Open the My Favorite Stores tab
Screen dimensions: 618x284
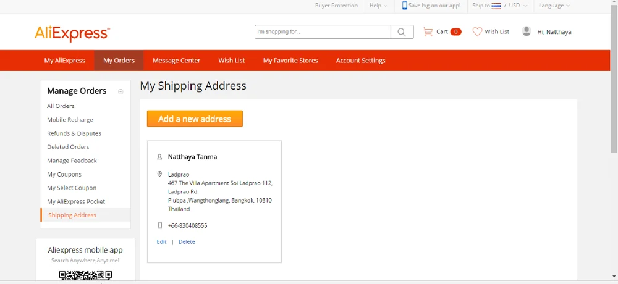pos(290,61)
